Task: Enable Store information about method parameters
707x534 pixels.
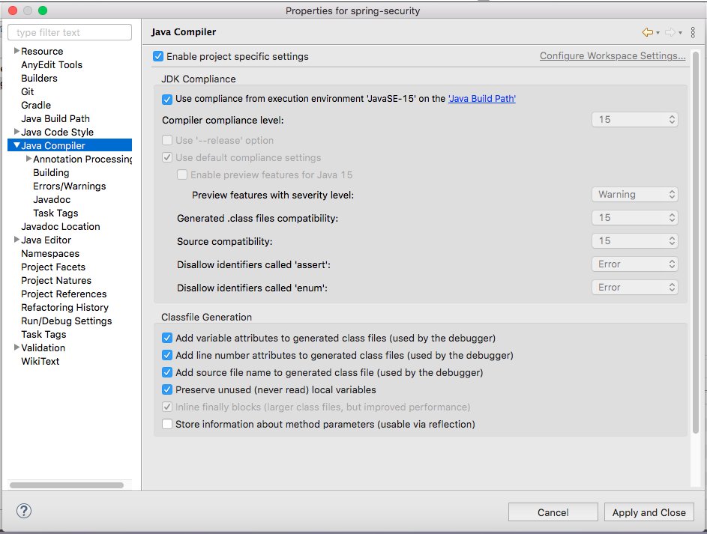Action: 167,424
